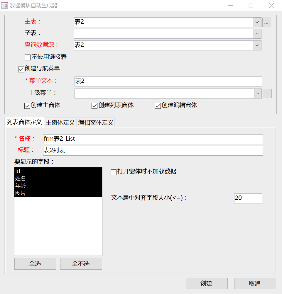This screenshot has height=294, width=282.
Task: Open the 上级菜单 dropdown arrow
Action: pyautogui.click(x=258, y=94)
